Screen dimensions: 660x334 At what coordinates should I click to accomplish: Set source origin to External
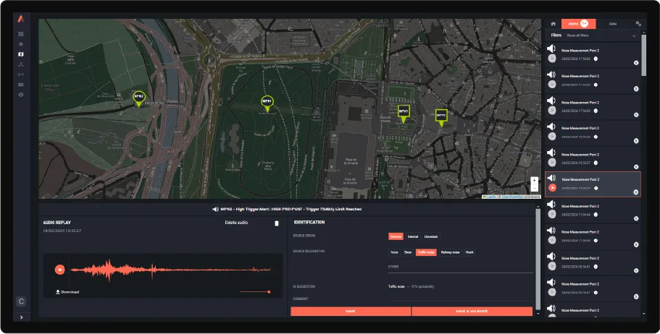396,236
